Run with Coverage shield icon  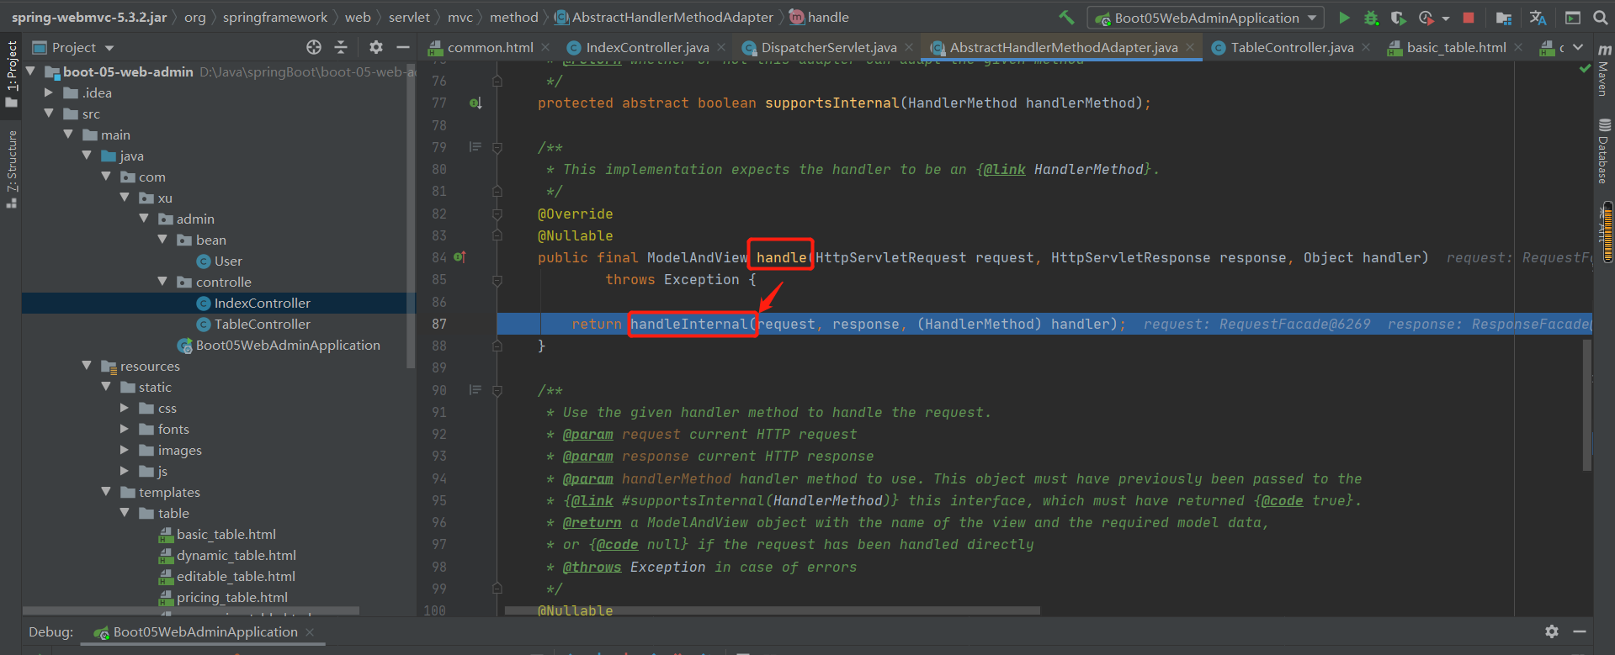(x=1398, y=18)
